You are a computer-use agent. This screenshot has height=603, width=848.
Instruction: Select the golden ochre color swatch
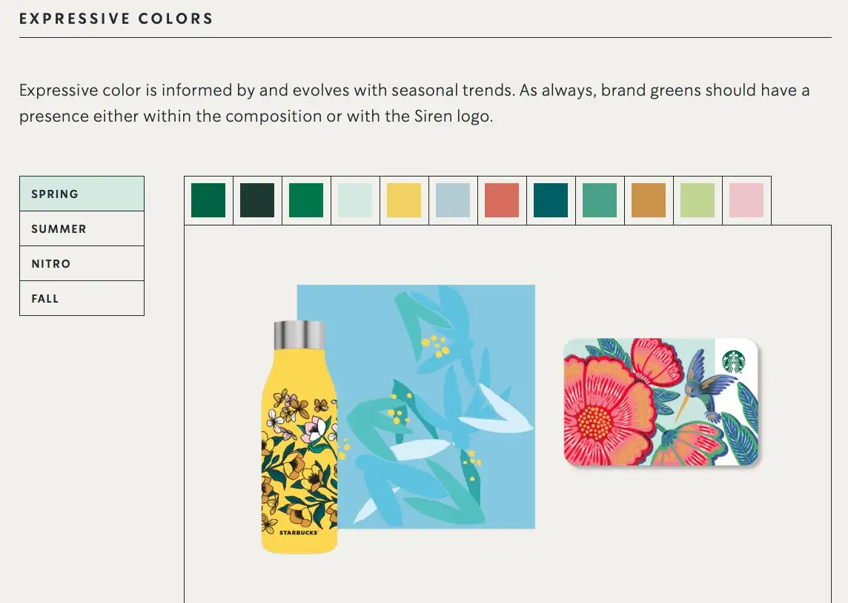click(649, 200)
